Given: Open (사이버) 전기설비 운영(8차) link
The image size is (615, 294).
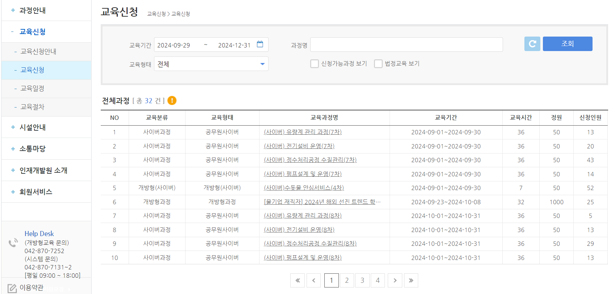Looking at the screenshot, I should [299, 230].
